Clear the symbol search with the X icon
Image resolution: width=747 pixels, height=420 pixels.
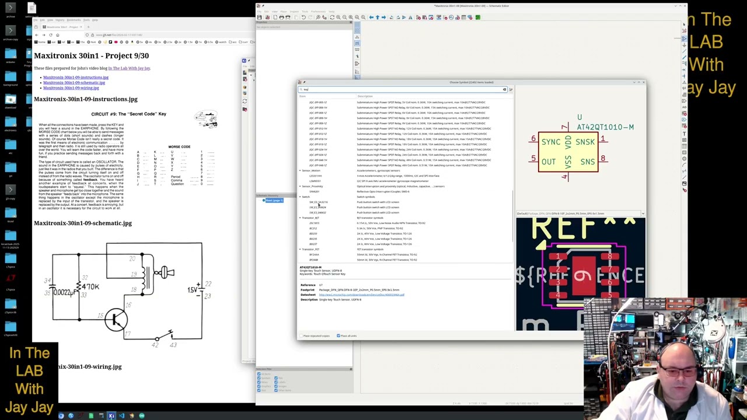click(504, 90)
